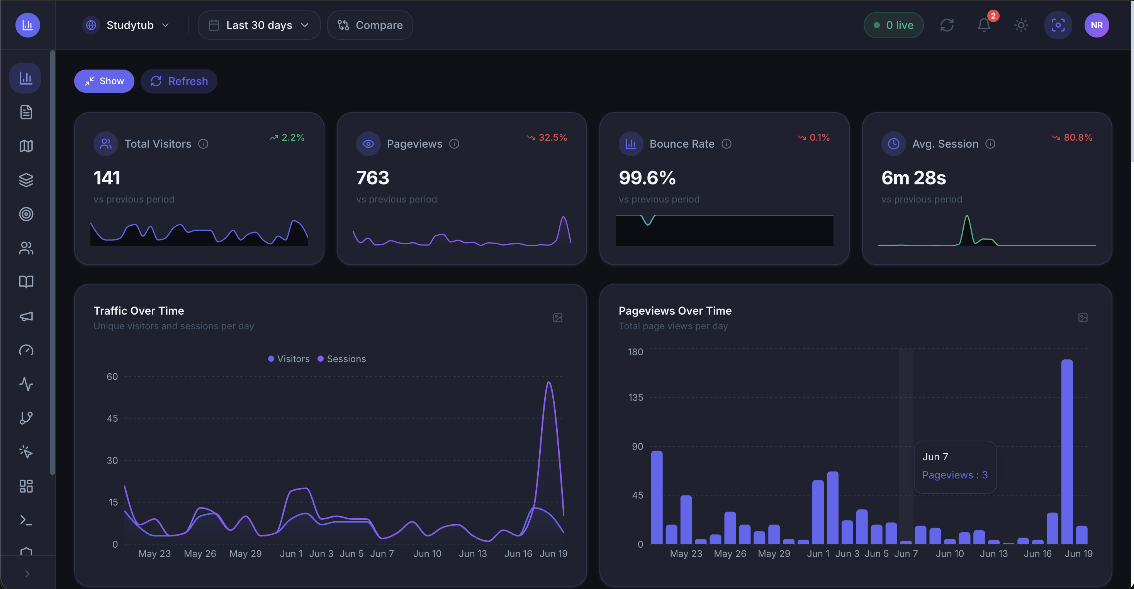The image size is (1134, 589).
Task: Open the terminal prompt sidebar icon
Action: pos(26,520)
